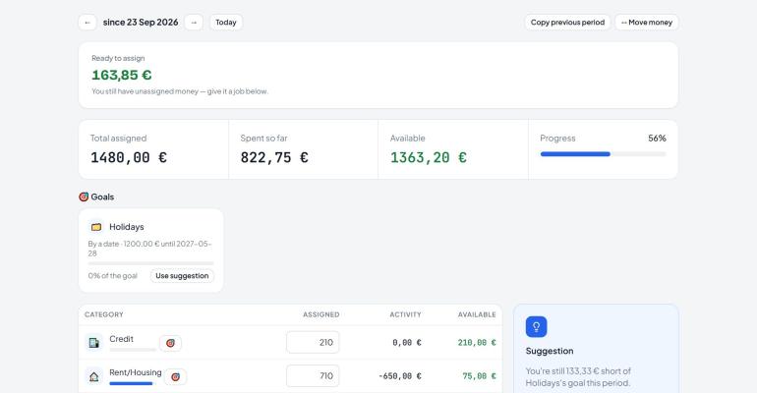757x393 pixels.
Task: Click the Credit category icon
Action: (93, 343)
